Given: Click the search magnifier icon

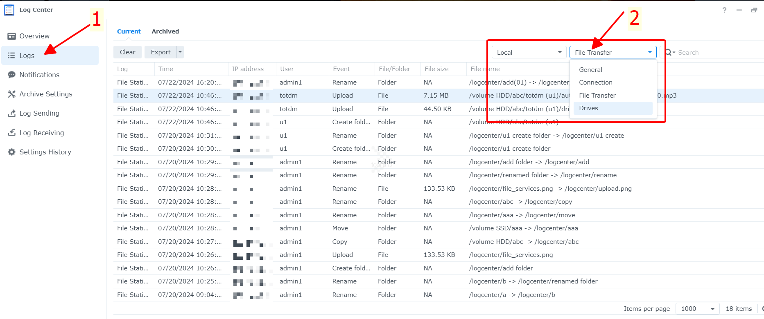Looking at the screenshot, I should pos(669,52).
